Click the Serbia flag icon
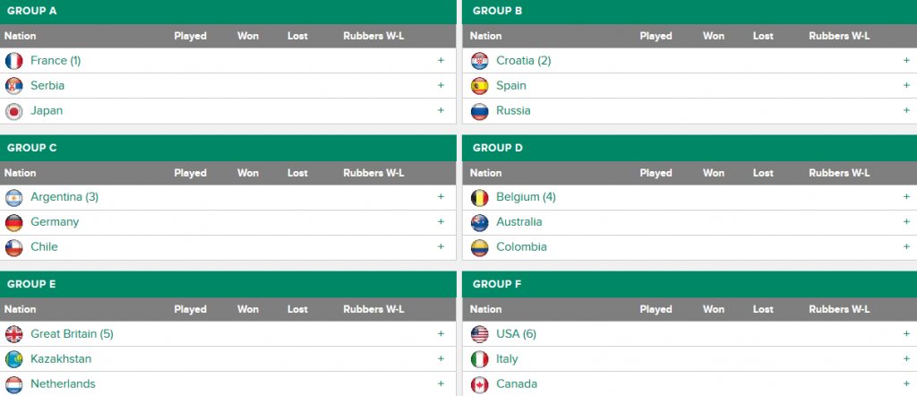The image size is (917, 396). coord(13,86)
